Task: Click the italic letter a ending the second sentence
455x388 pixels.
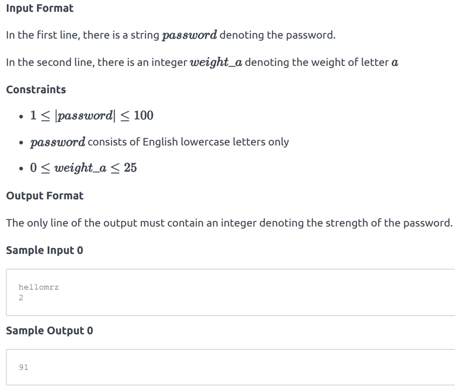Action: [394, 63]
